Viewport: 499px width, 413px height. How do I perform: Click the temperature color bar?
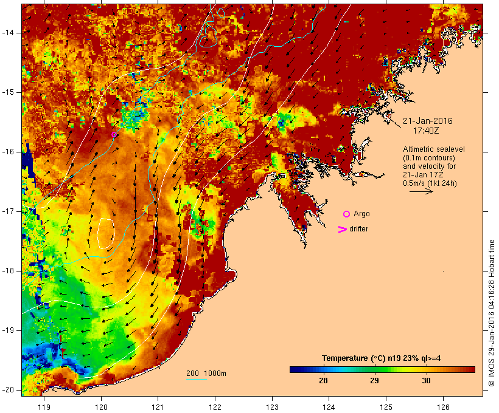coord(382,369)
